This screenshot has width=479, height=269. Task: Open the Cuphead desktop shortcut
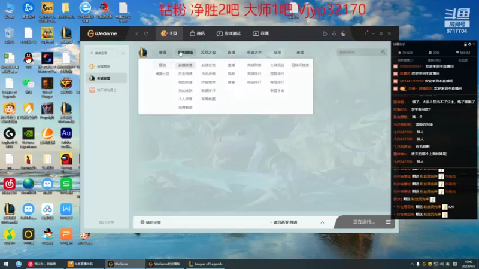pyautogui.click(x=47, y=36)
